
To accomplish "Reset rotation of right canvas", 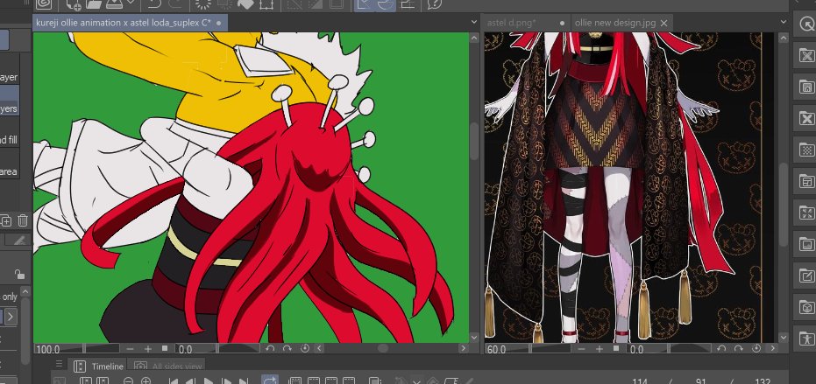I will [756, 348].
